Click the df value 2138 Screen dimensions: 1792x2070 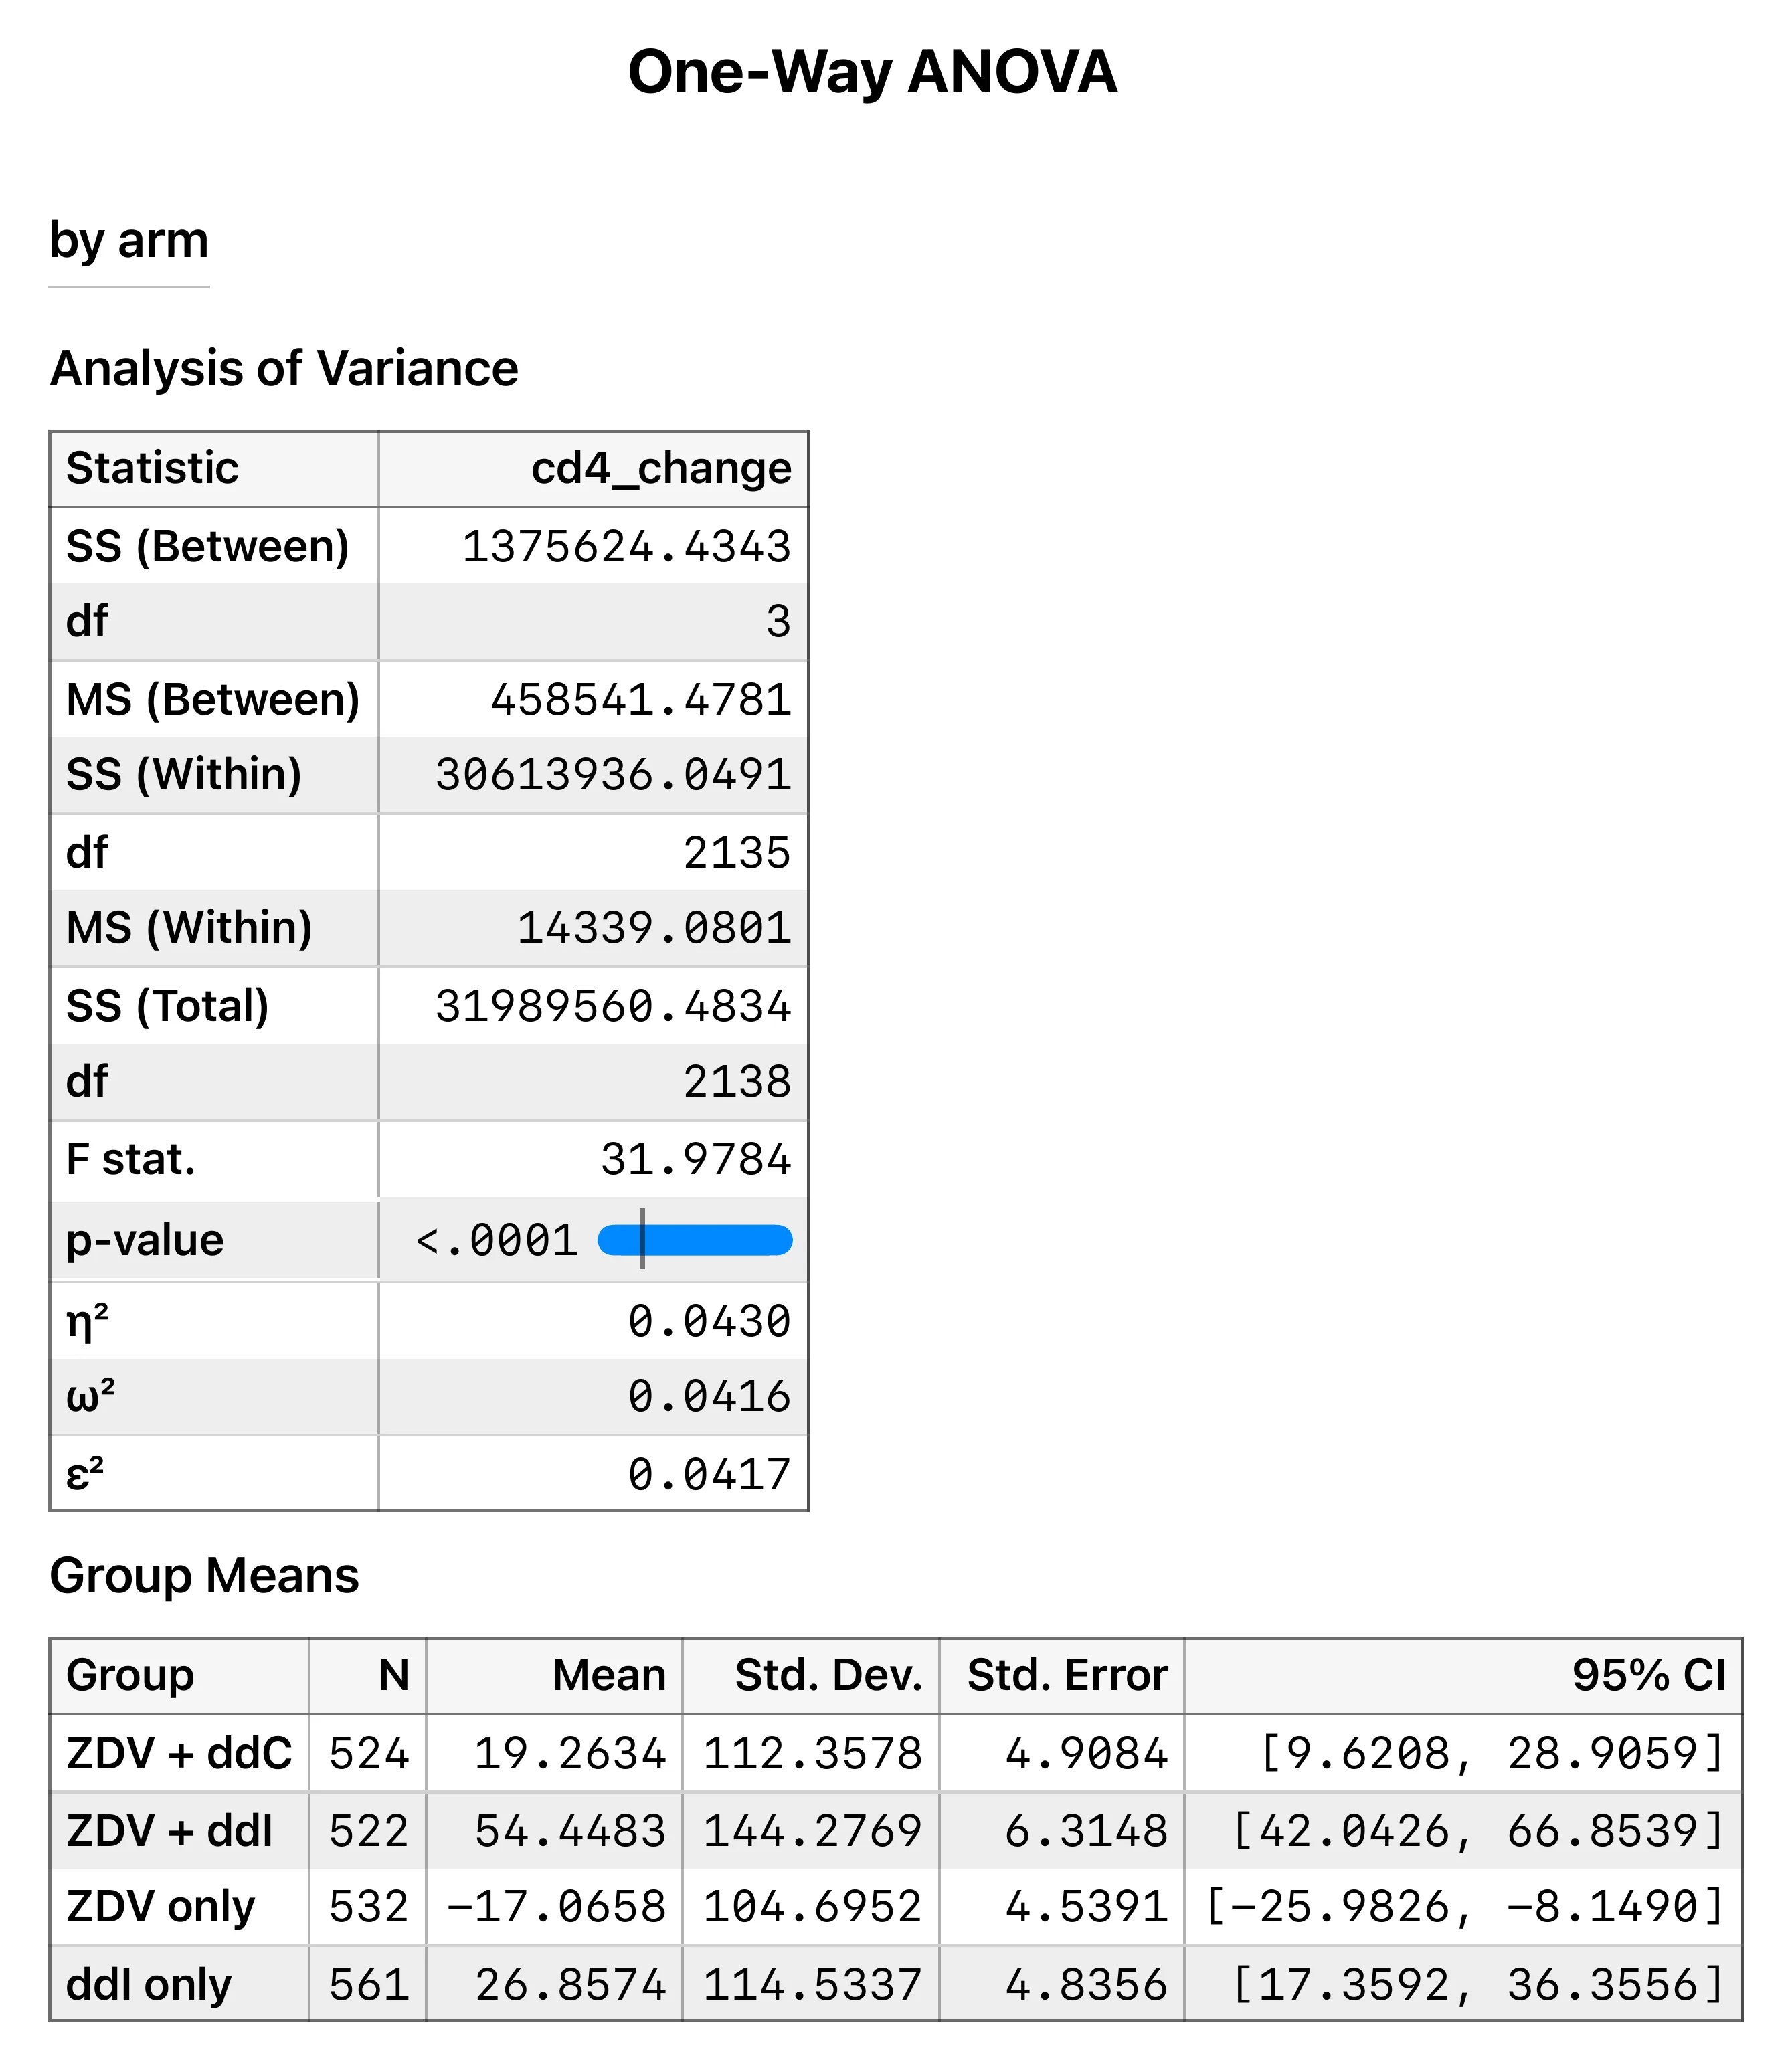[x=737, y=1082]
